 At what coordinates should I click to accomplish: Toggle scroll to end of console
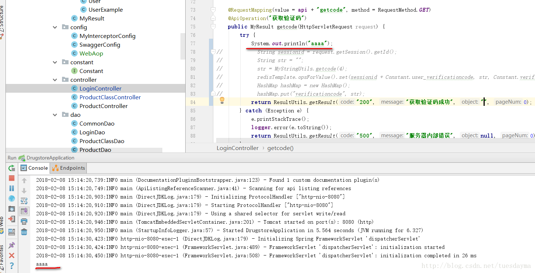pyautogui.click(x=24, y=211)
